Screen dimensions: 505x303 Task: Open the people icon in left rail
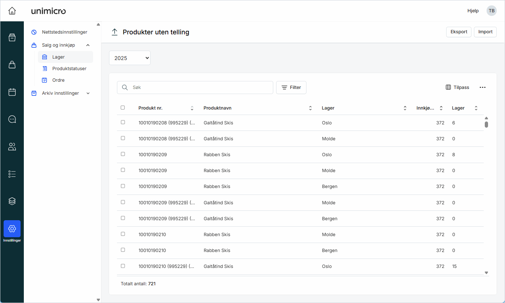tap(12, 146)
